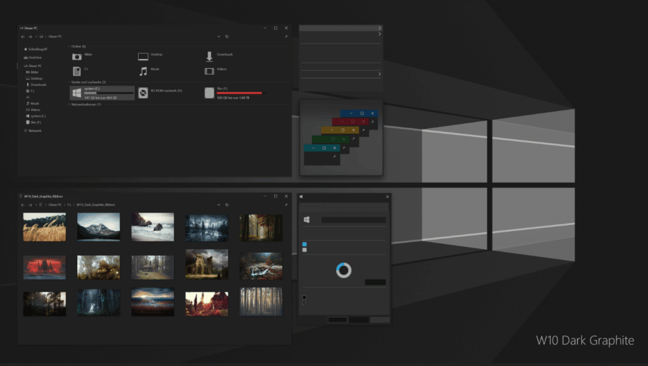The height and width of the screenshot is (366, 648).
Task: Click the red storage bar of files (F:)
Action: pyautogui.click(x=240, y=93)
